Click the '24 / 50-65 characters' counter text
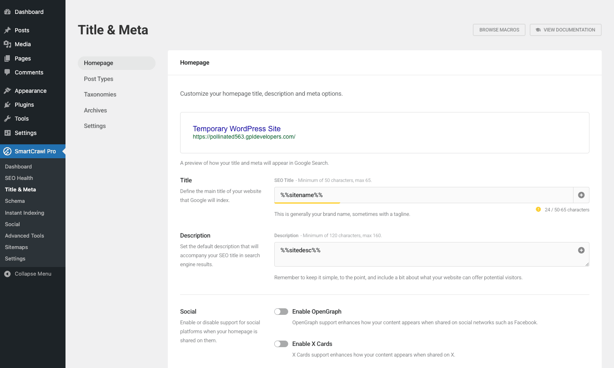 567,210
